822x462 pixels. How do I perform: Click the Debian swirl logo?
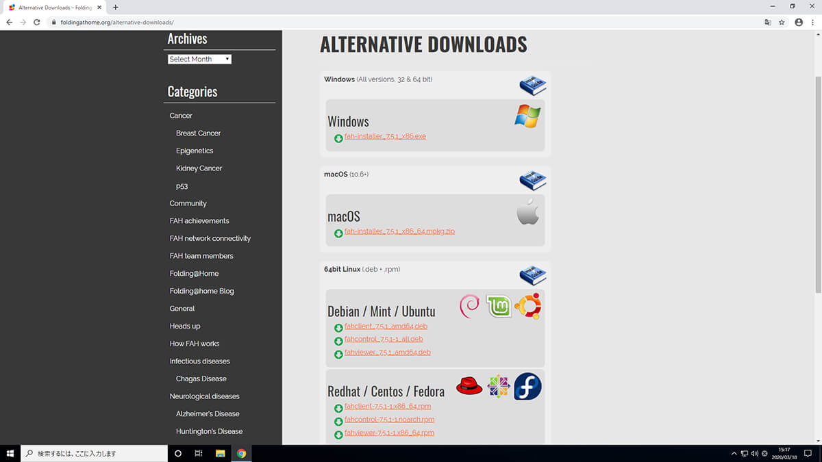pos(470,306)
